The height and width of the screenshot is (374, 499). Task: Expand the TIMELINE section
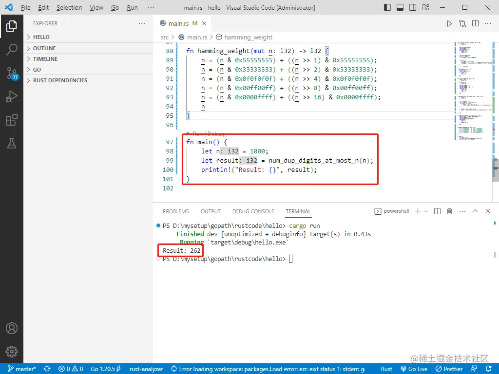coord(88,59)
